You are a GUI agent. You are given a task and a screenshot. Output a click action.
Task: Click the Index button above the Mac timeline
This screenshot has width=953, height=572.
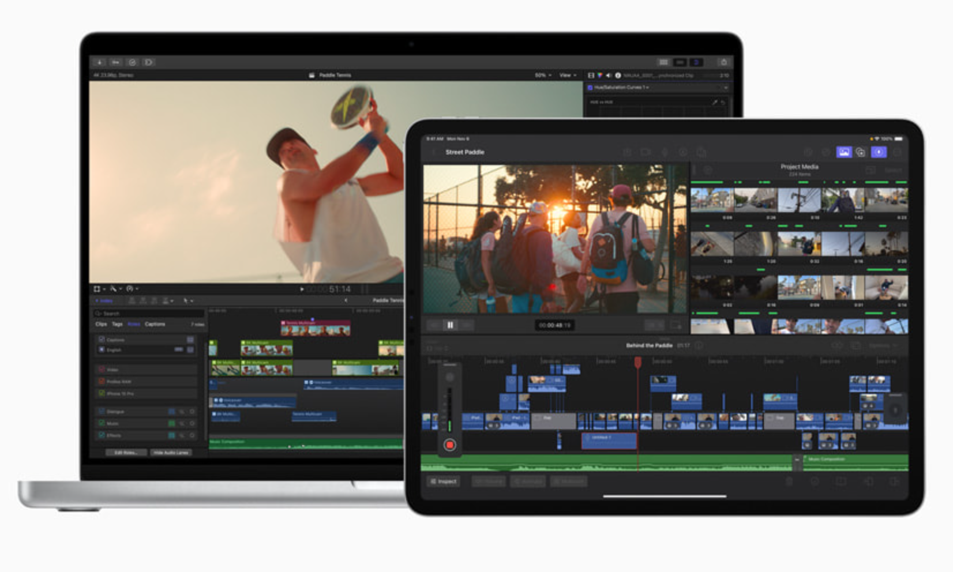coord(104,300)
